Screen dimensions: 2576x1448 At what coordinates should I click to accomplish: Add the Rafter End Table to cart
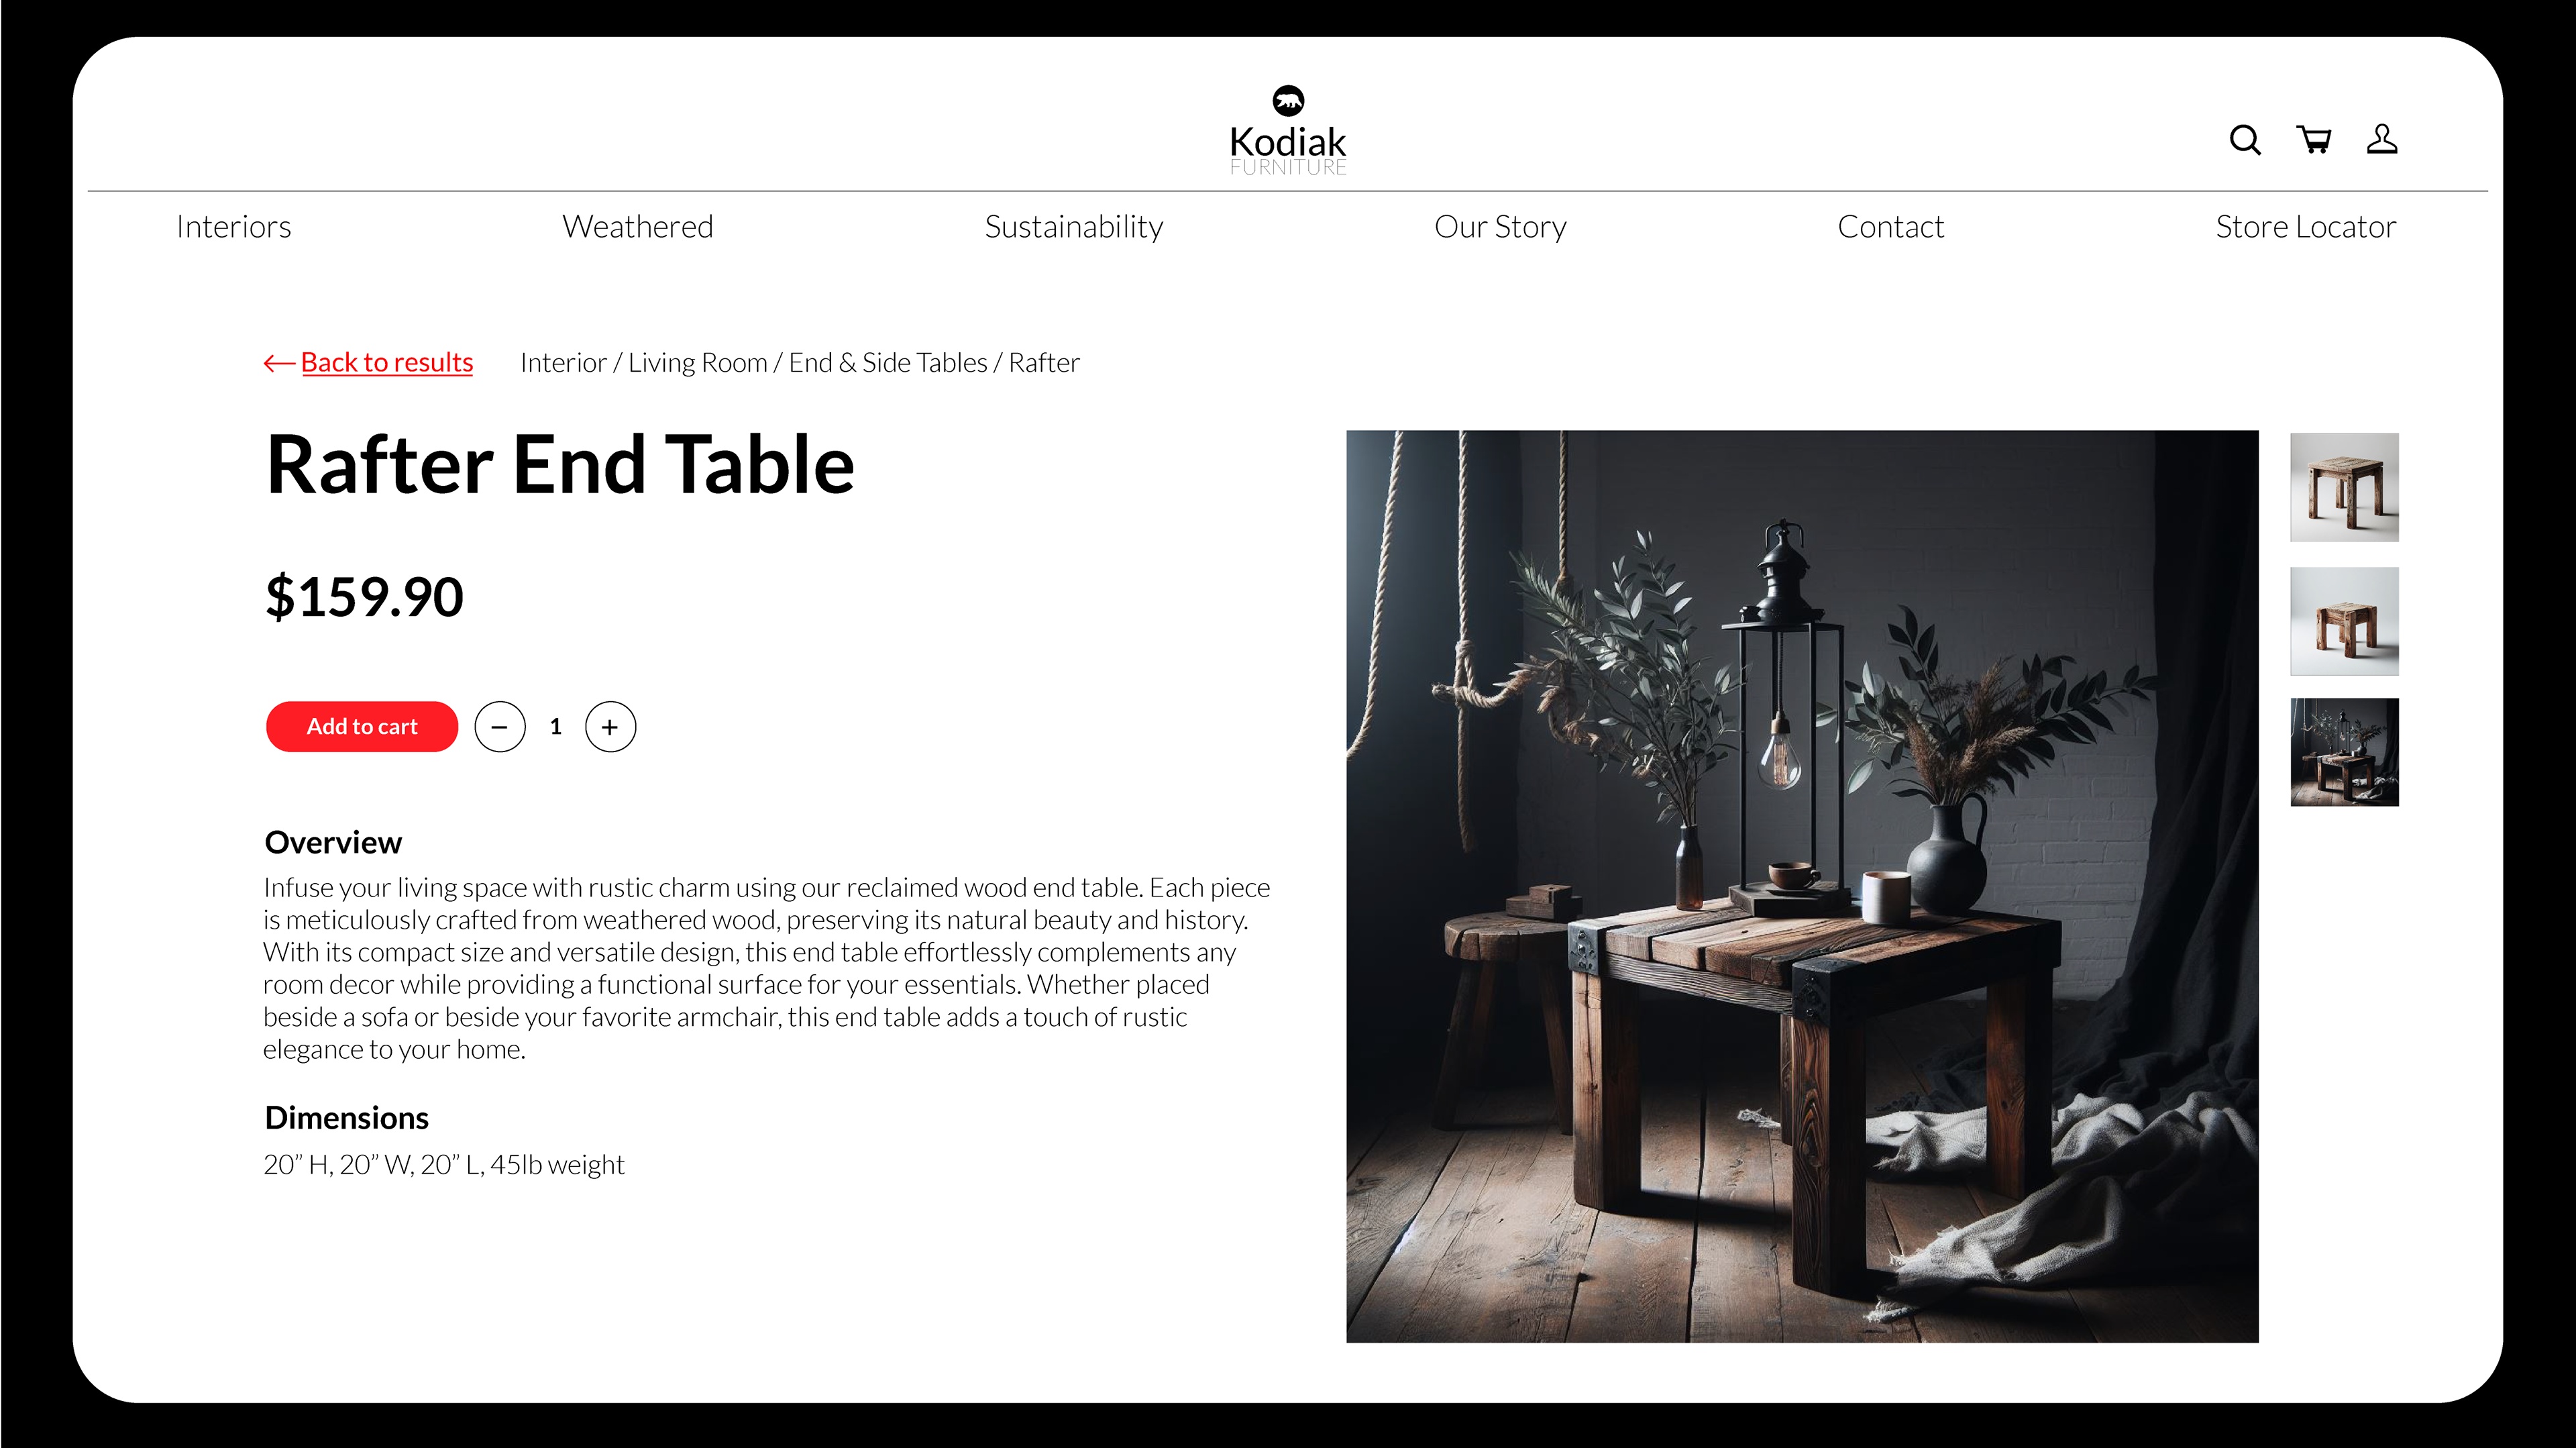pos(362,727)
